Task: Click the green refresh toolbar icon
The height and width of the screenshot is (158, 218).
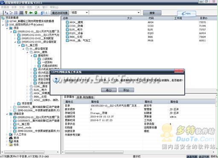Action: [x=36, y=13]
